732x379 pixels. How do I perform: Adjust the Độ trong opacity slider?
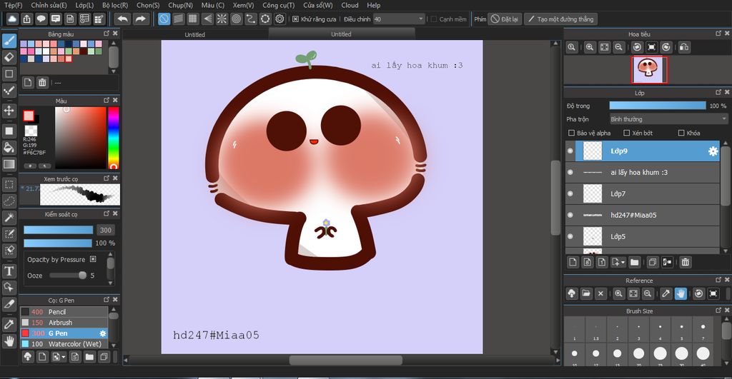(x=658, y=106)
